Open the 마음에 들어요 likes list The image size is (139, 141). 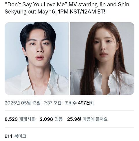coord(95,119)
